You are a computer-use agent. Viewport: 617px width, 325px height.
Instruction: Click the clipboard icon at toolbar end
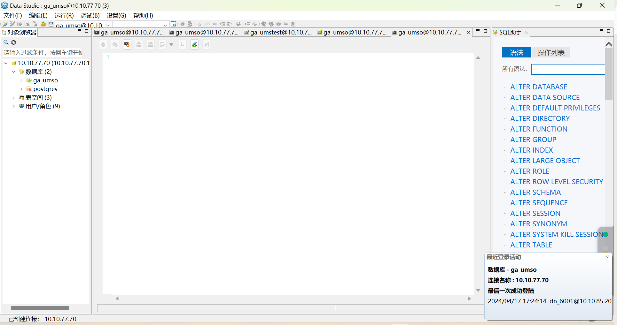tap(293, 24)
